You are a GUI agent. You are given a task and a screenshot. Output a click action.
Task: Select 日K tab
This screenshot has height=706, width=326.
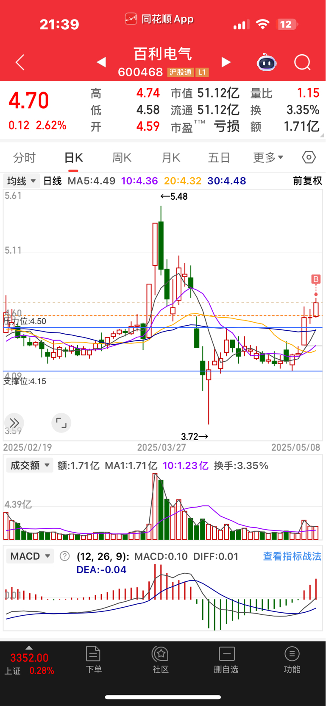pos(73,158)
